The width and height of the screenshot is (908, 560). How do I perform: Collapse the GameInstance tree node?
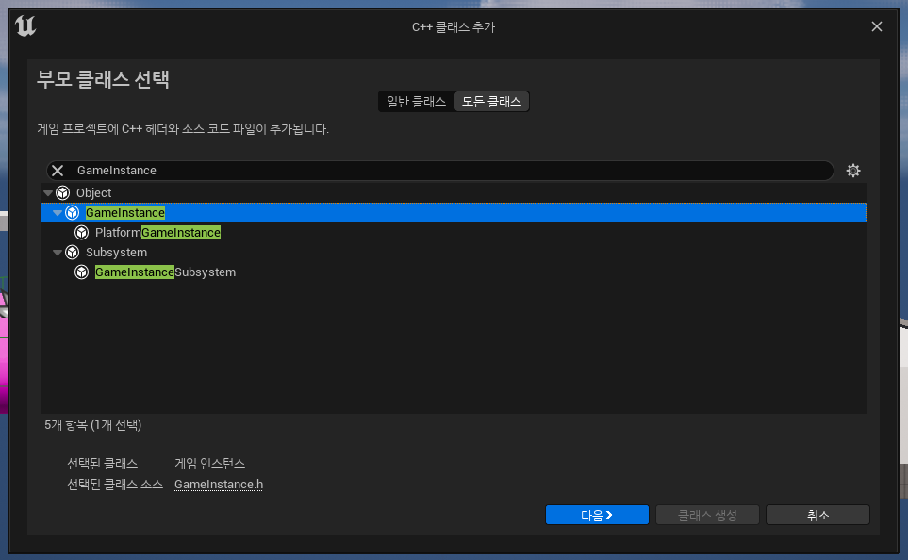pyautogui.click(x=58, y=212)
